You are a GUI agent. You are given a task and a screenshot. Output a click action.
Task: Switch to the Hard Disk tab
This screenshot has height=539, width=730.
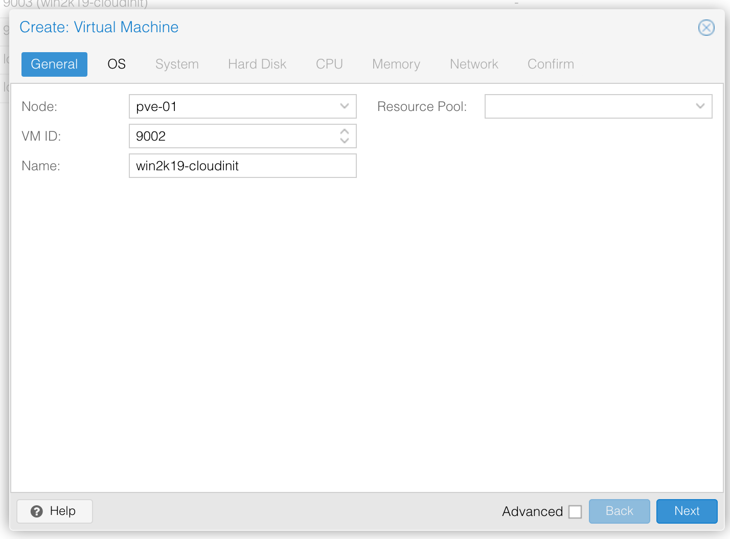point(257,64)
